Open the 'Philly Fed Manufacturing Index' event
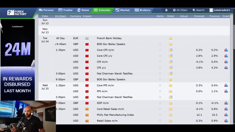 point(115,115)
